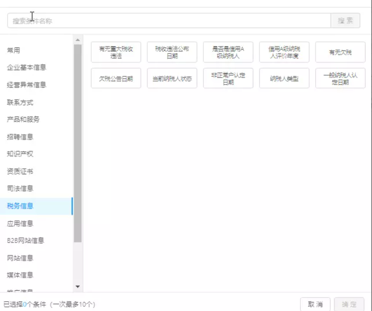
Task: Select the 是否是信用A级纳税人 condition
Action: coord(228,52)
